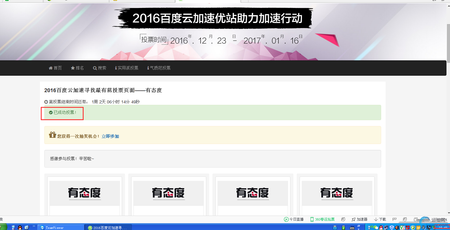
Task: Click the first 有态度 card thumbnail
Action: click(x=85, y=193)
